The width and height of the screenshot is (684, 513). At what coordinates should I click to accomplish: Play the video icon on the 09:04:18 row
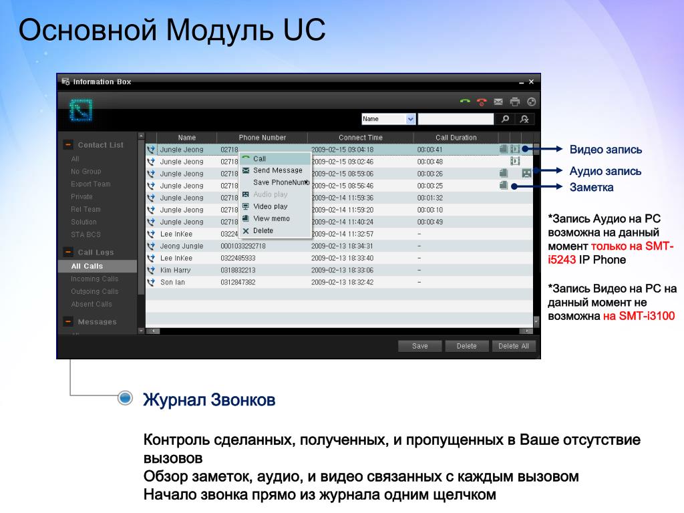coord(515,149)
